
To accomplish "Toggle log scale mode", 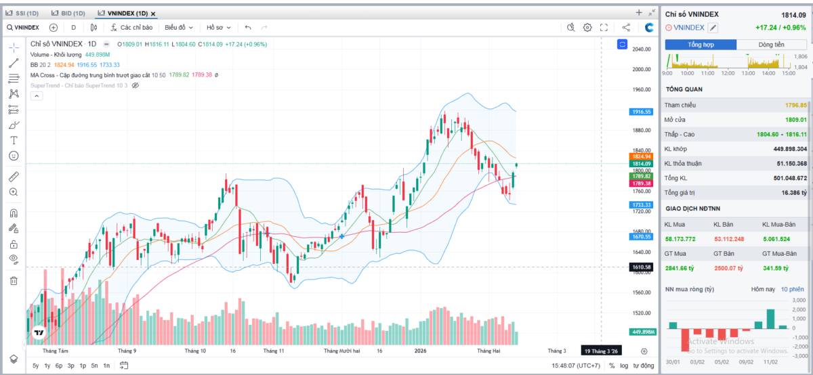I will 624,366.
